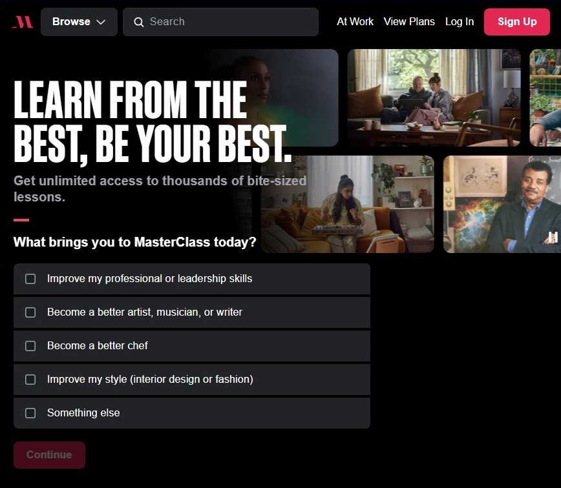Check the Something else option
The width and height of the screenshot is (561, 488).
(30, 413)
